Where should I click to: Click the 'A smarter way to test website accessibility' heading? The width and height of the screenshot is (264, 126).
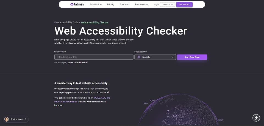pyautogui.click(x=81, y=83)
